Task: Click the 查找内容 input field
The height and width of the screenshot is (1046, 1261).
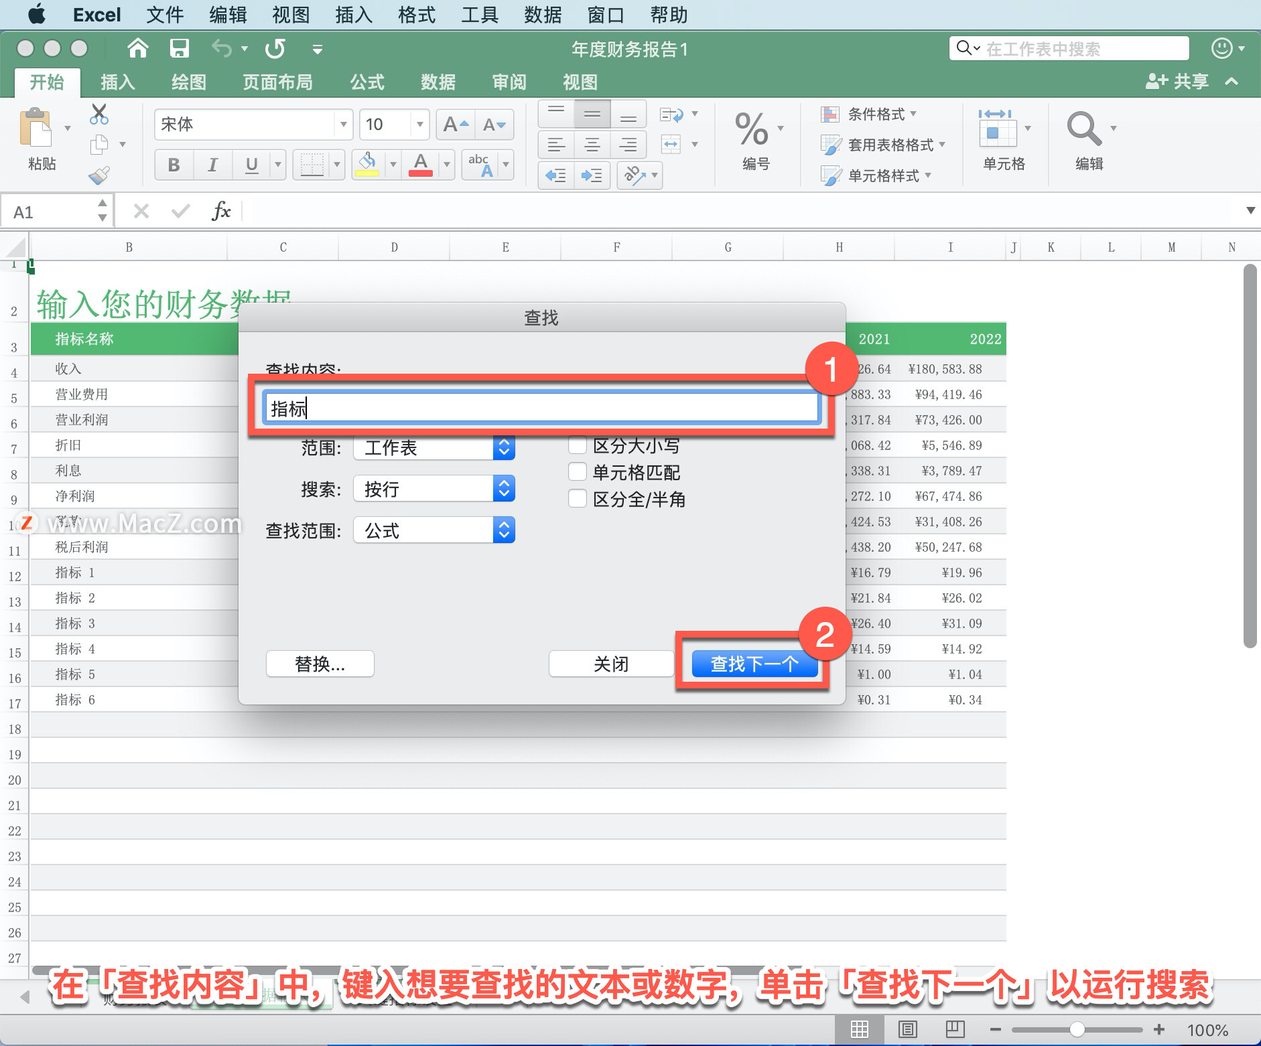Action: pos(541,408)
